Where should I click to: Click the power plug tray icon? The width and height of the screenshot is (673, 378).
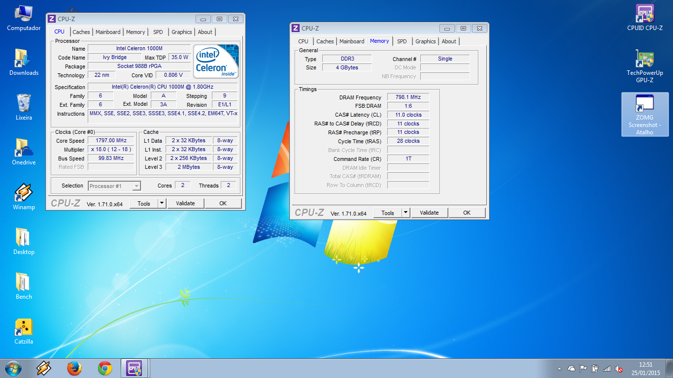coord(595,369)
